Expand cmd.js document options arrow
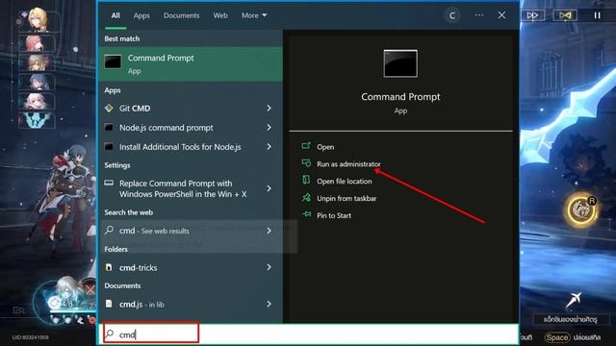Image resolution: width=616 pixels, height=346 pixels. coord(269,304)
